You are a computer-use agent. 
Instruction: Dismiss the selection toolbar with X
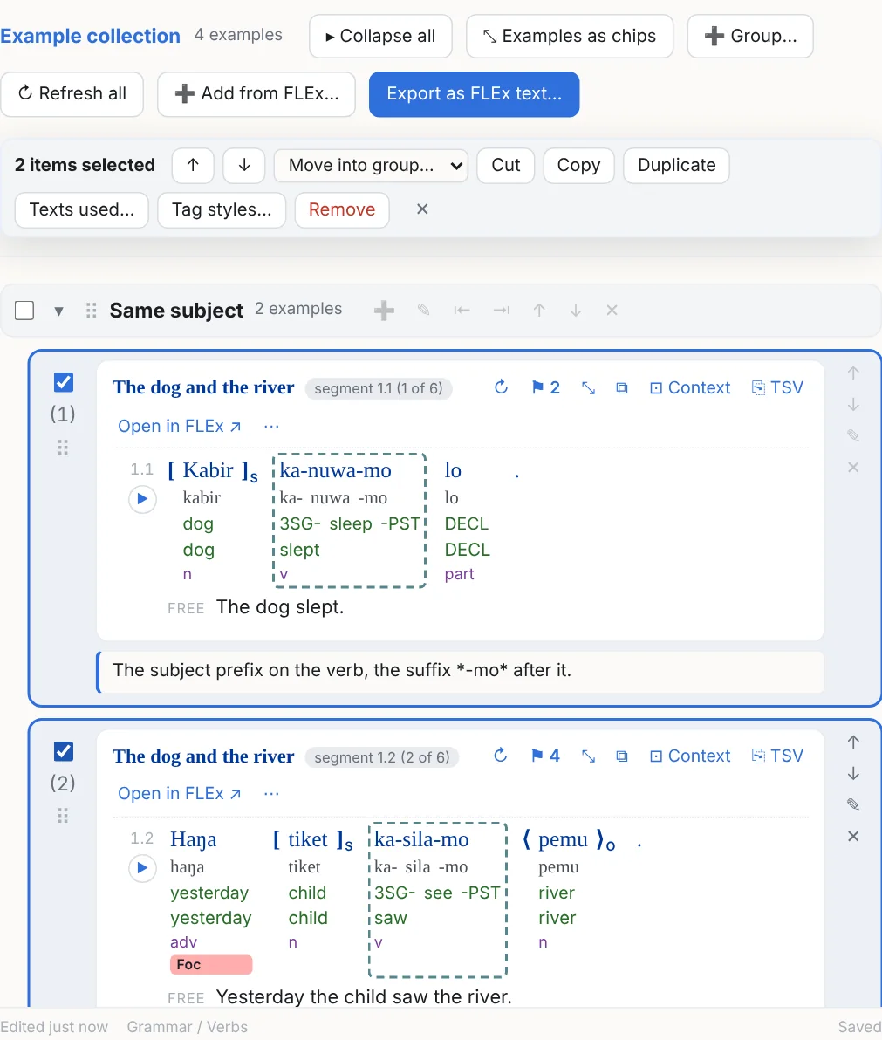coord(422,209)
